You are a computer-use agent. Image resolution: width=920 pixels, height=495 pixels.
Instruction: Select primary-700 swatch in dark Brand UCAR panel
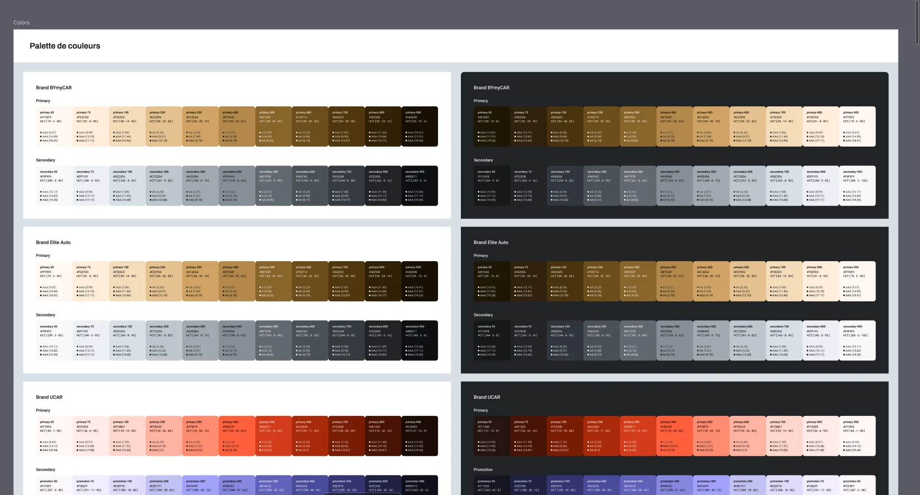pos(784,436)
